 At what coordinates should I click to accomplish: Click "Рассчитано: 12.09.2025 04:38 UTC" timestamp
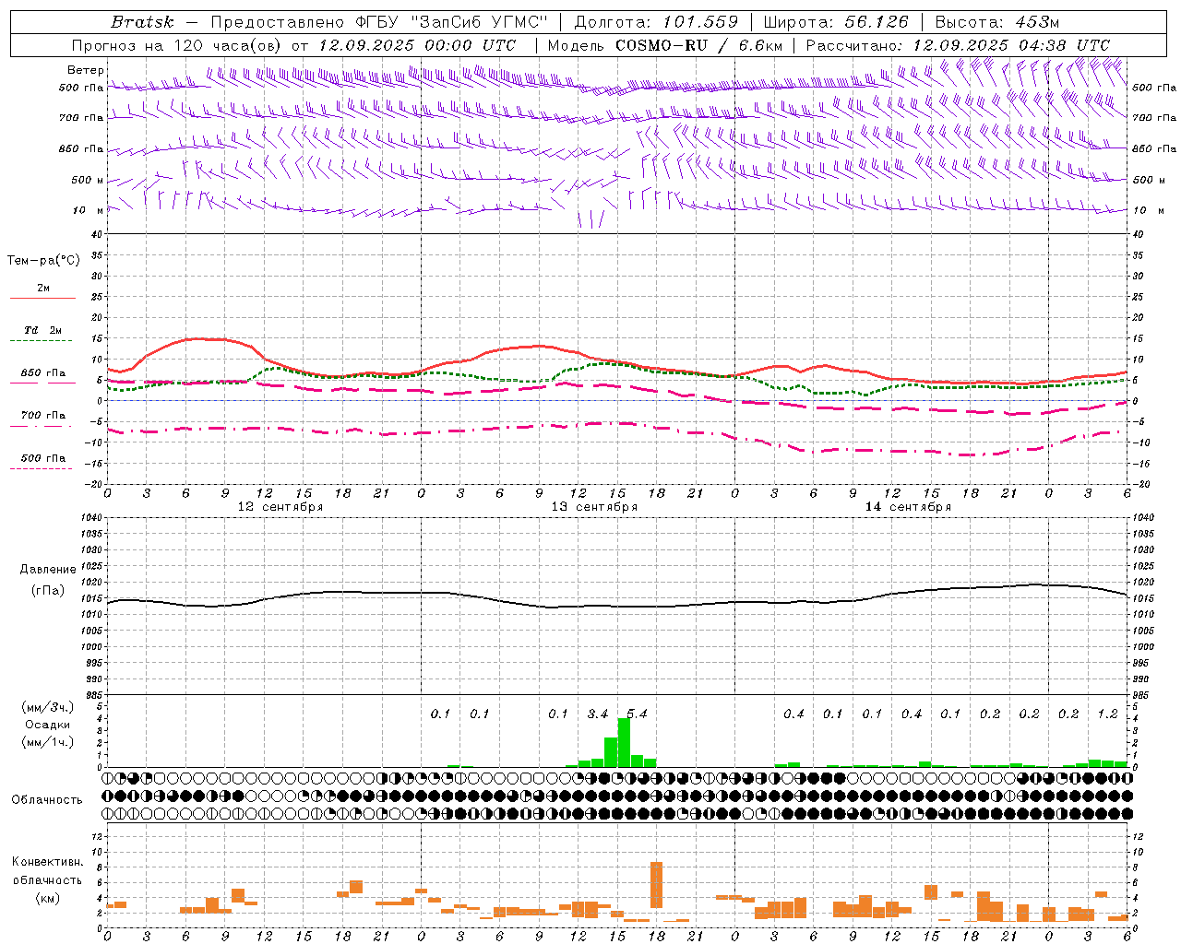(958, 45)
